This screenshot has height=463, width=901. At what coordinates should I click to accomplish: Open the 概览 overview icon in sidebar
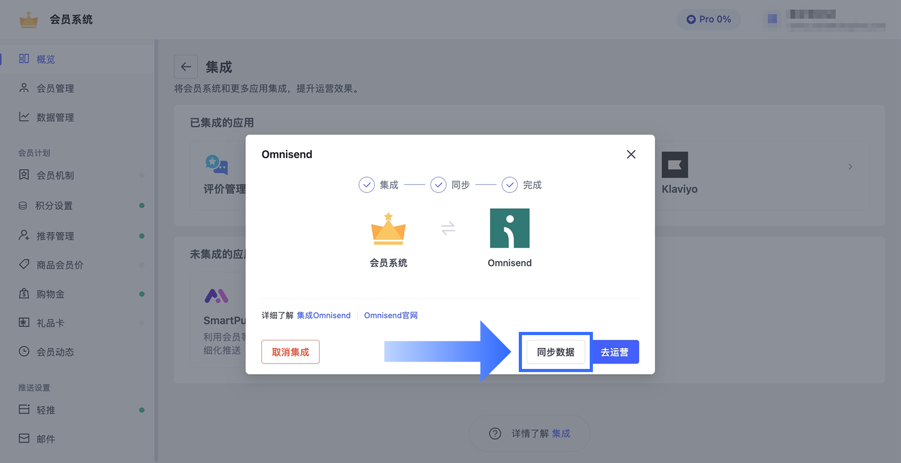pos(24,59)
